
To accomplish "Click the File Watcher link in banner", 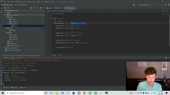I will click(x=54, y=11).
